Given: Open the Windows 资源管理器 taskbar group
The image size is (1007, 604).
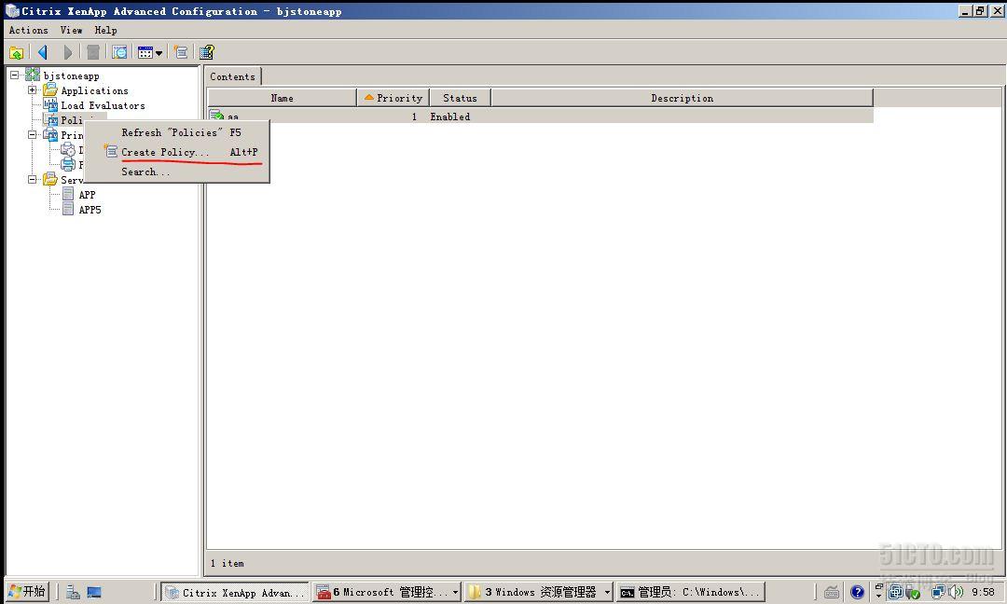Looking at the screenshot, I should pos(538,592).
